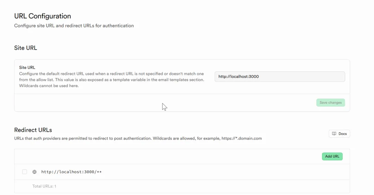The height and width of the screenshot is (195, 374).
Task: Click the book icon in the Docs button
Action: [x=334, y=134]
